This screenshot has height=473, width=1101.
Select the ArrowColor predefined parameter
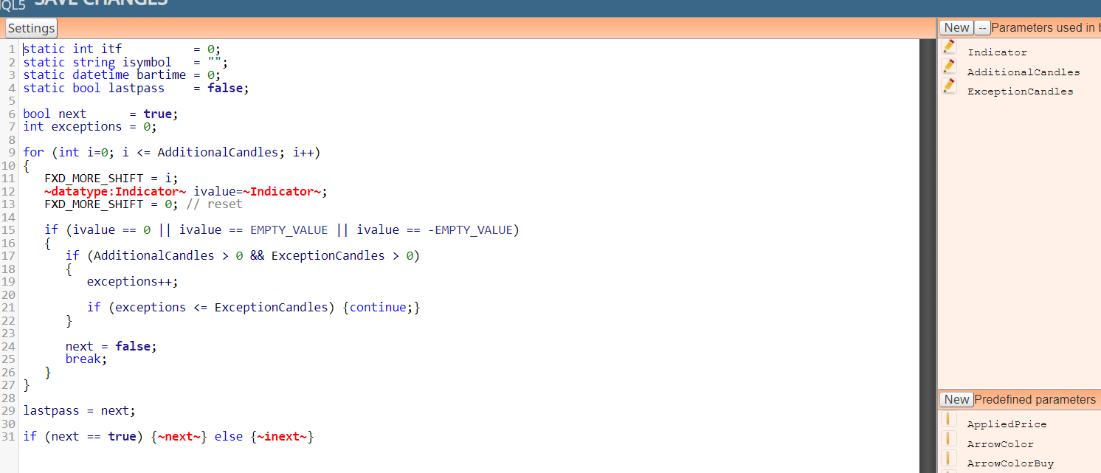pos(1001,444)
